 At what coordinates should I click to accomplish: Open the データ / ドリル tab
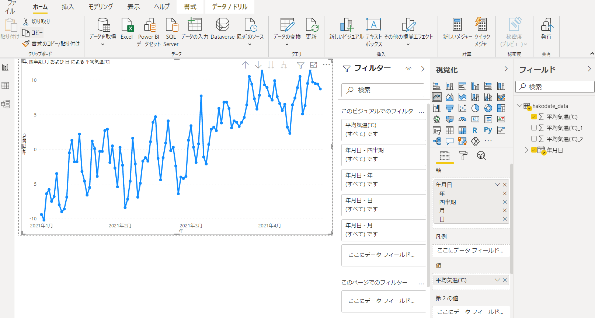click(230, 7)
